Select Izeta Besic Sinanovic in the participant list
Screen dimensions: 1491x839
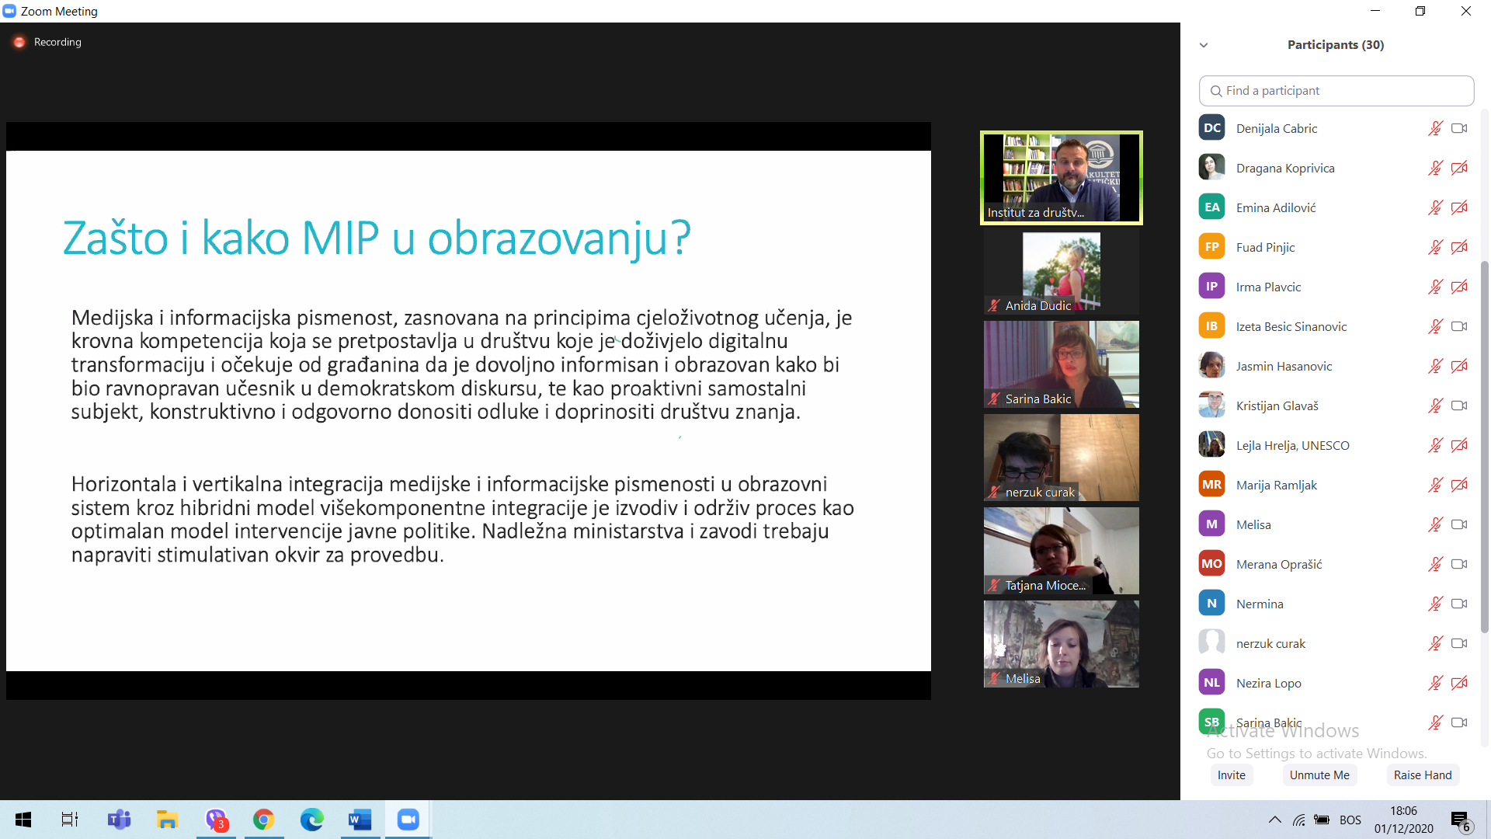click(1291, 327)
